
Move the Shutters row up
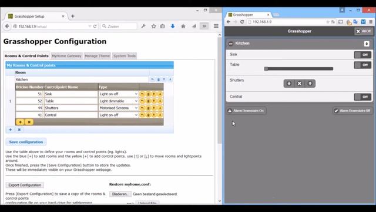coord(154,108)
